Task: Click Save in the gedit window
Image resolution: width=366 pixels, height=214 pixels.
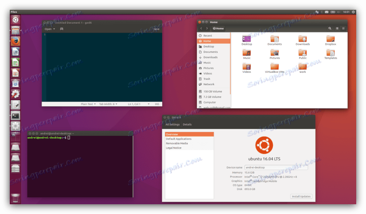Action: pos(157,29)
